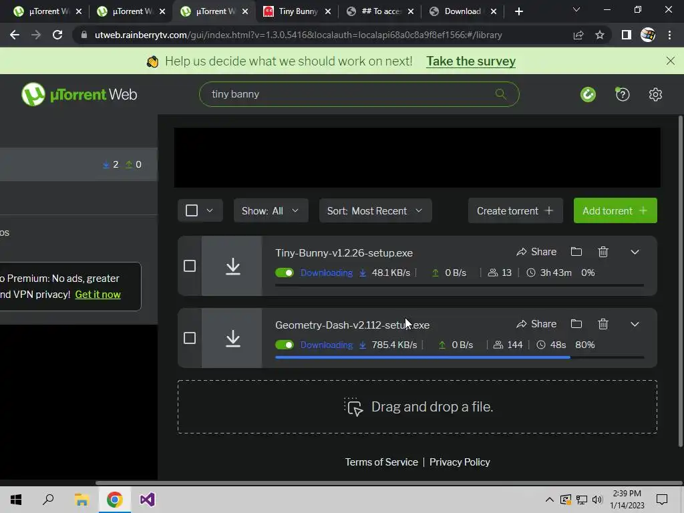Open the Privacy Policy link
The height and width of the screenshot is (513, 684).
[460, 462]
